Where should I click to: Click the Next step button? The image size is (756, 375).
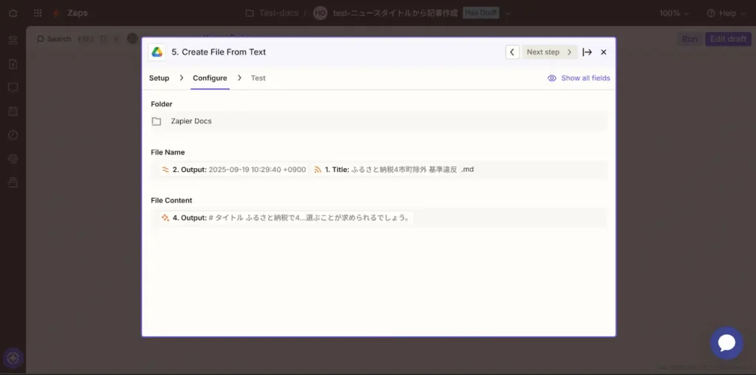coord(549,52)
